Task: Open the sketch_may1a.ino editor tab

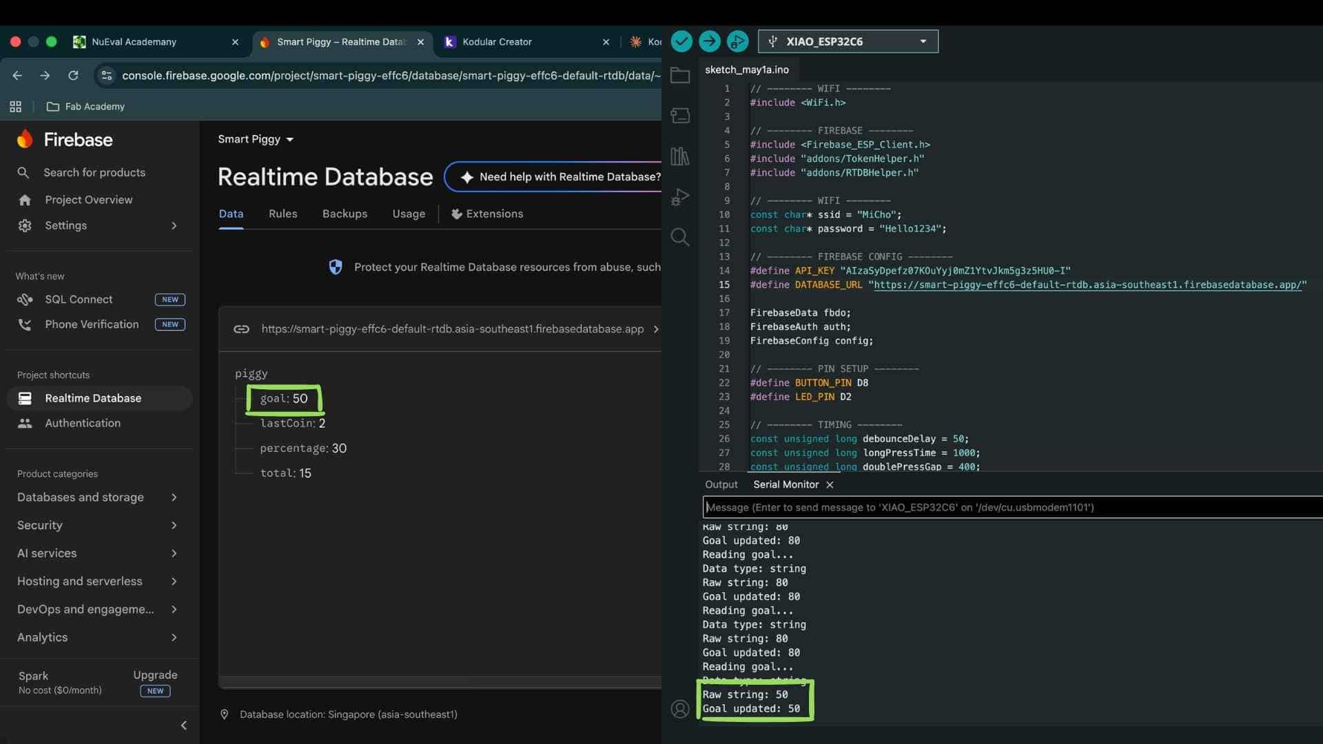Action: tap(747, 70)
